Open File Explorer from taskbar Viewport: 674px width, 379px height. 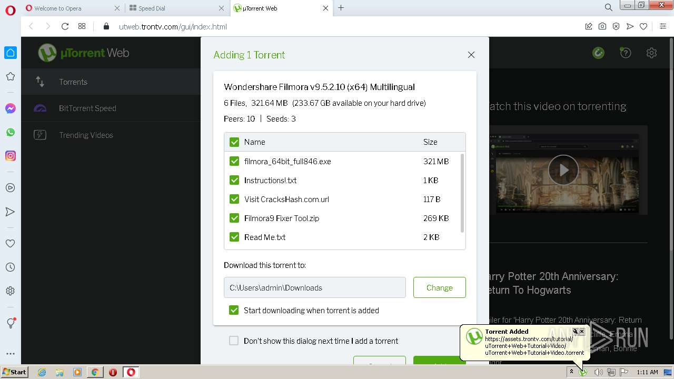(60, 372)
